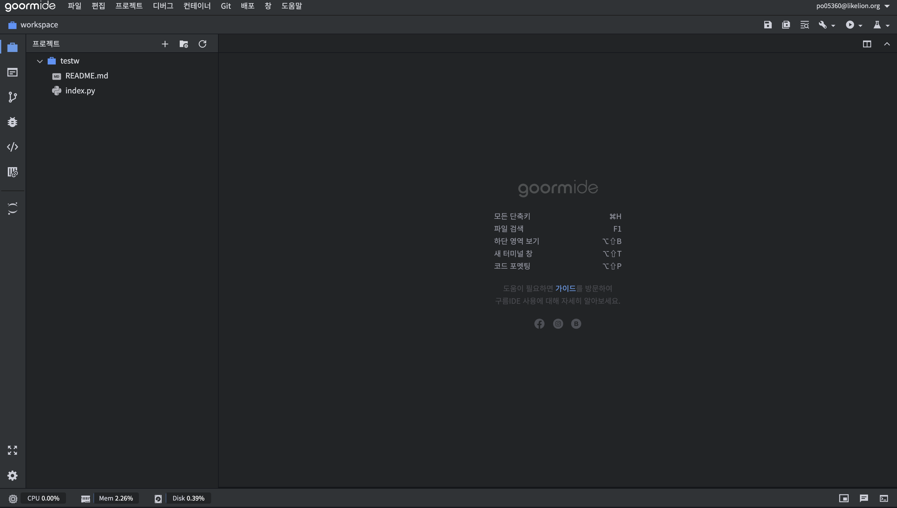Click the 코드 포맷팅 shortcut row
The width and height of the screenshot is (897, 508).
[558, 266]
